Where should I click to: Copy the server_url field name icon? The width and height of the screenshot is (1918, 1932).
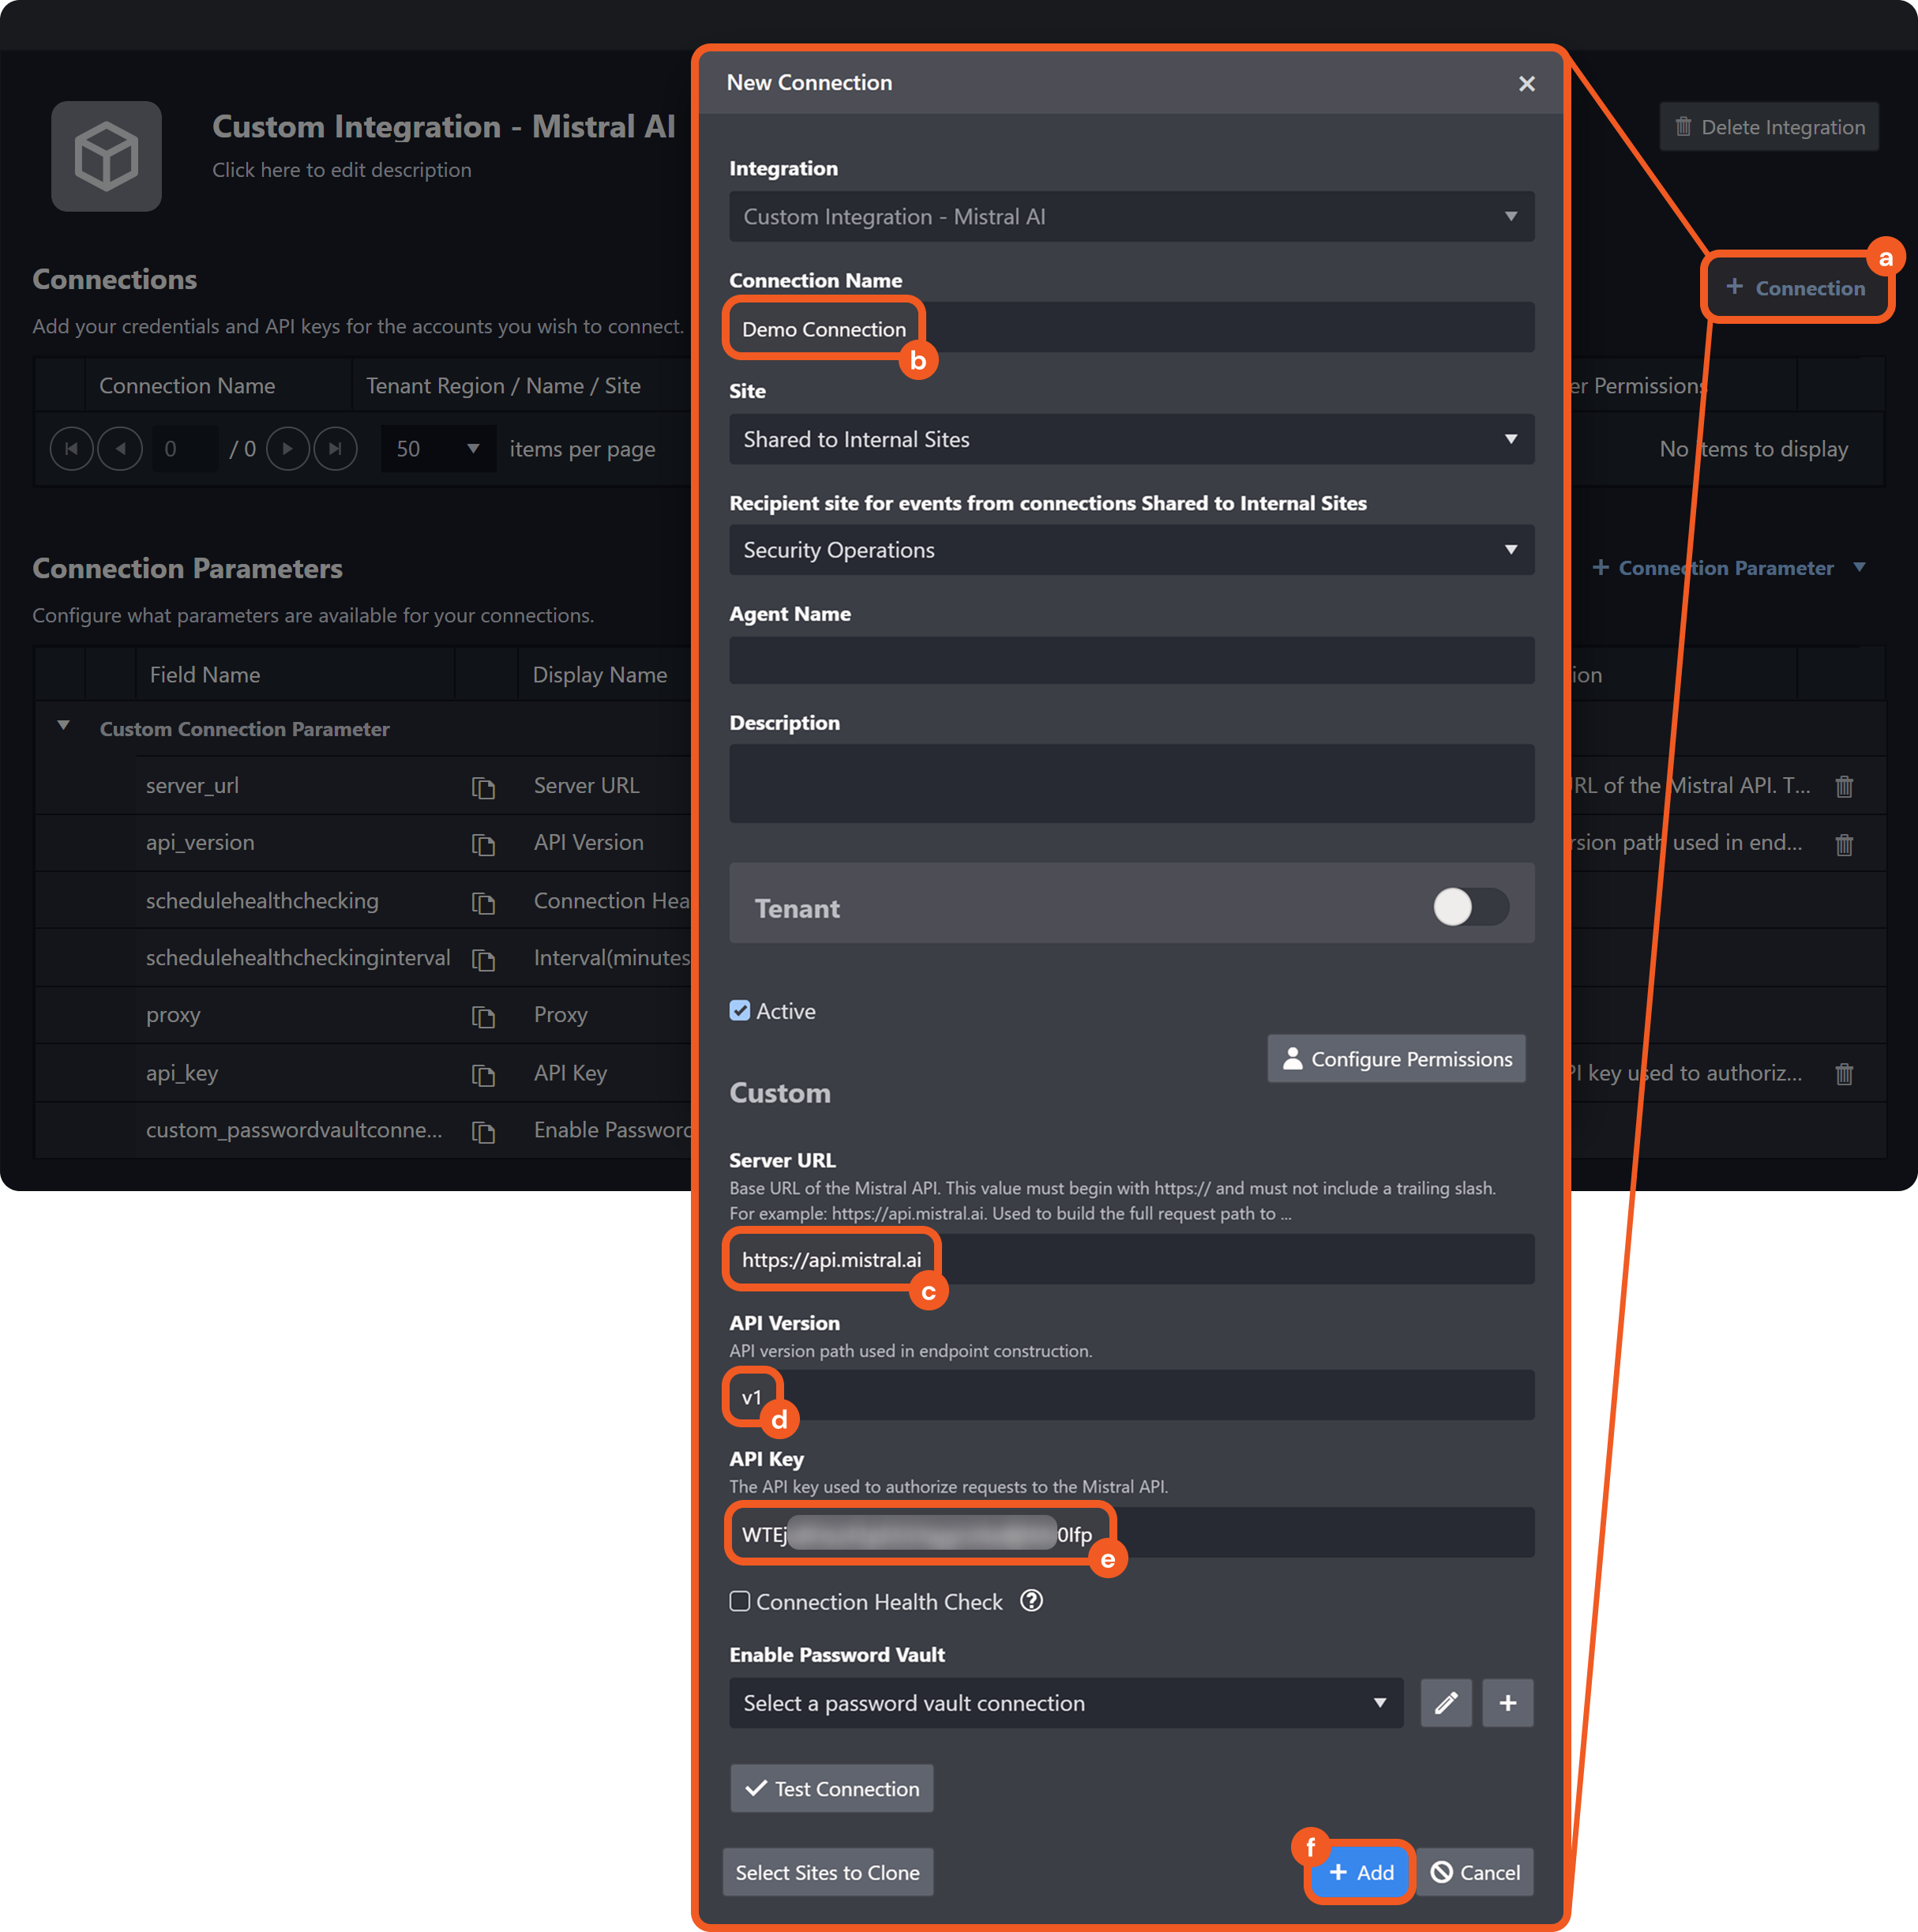tap(484, 788)
